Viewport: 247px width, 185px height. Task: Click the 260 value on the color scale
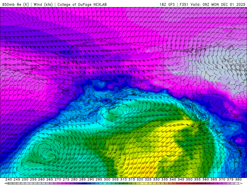point(41,179)
